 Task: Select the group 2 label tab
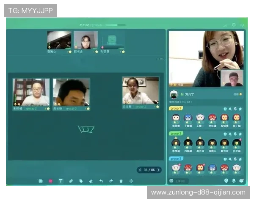point(175,134)
